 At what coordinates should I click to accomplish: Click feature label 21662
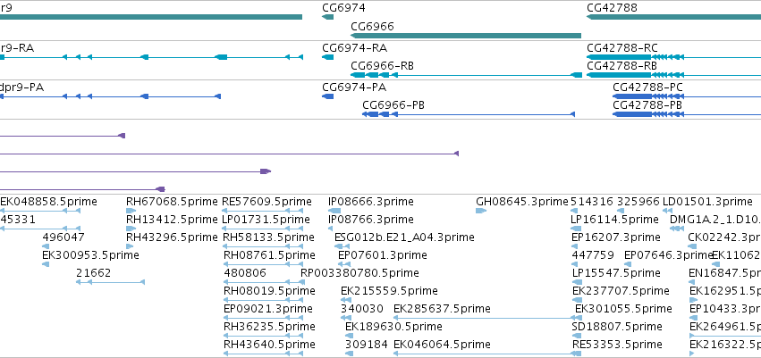point(94,272)
